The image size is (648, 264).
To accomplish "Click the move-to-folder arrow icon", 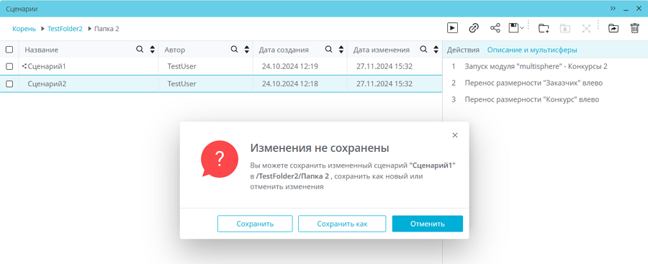I will (x=613, y=28).
